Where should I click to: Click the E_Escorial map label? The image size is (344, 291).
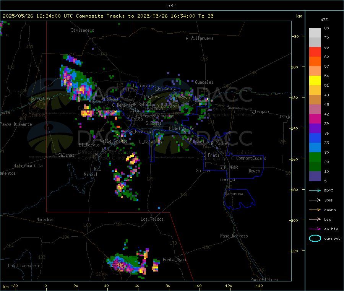(x=141, y=132)
